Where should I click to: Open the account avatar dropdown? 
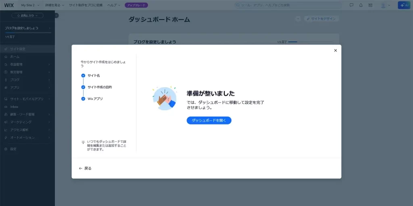[x=385, y=5]
